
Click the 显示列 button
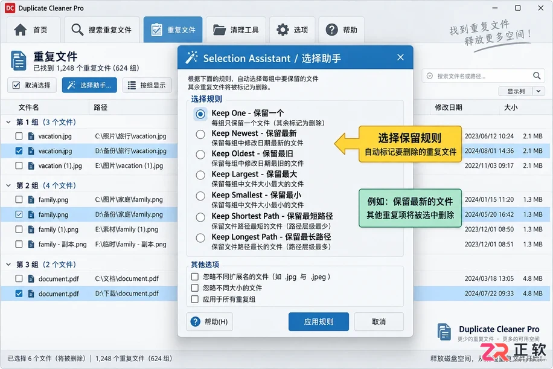(516, 91)
